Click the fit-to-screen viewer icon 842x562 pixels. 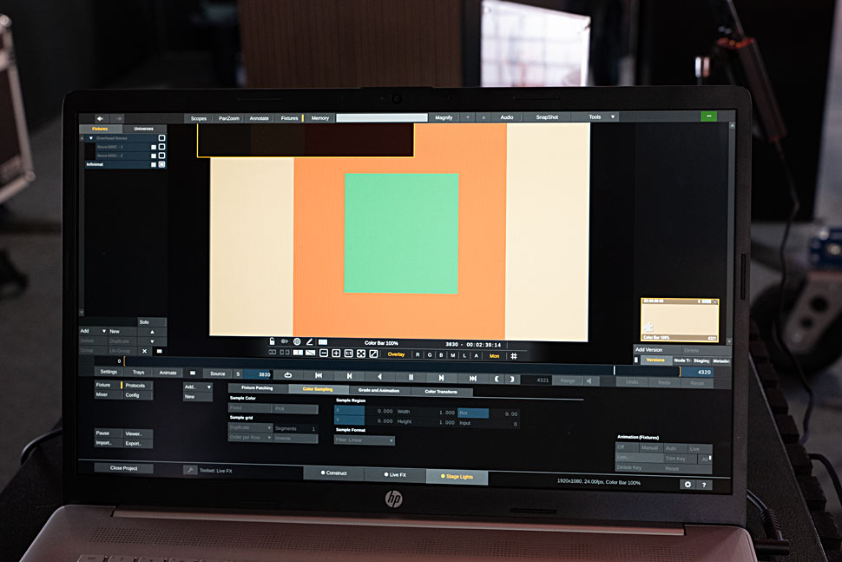tap(361, 354)
